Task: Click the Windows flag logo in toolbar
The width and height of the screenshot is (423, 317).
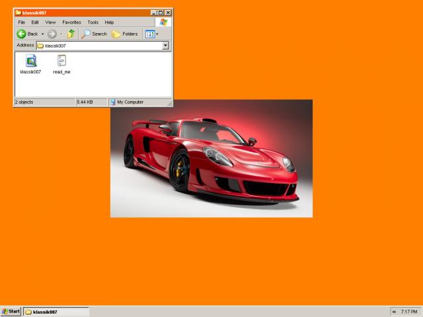Action: 163,22
